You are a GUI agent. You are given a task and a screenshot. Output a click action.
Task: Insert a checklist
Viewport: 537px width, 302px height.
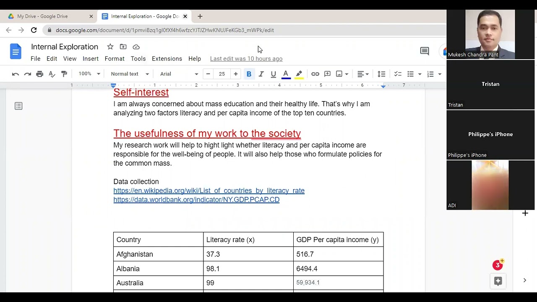tap(398, 74)
